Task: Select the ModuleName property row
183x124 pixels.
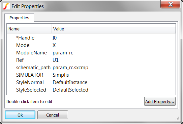Action: click(x=91, y=53)
